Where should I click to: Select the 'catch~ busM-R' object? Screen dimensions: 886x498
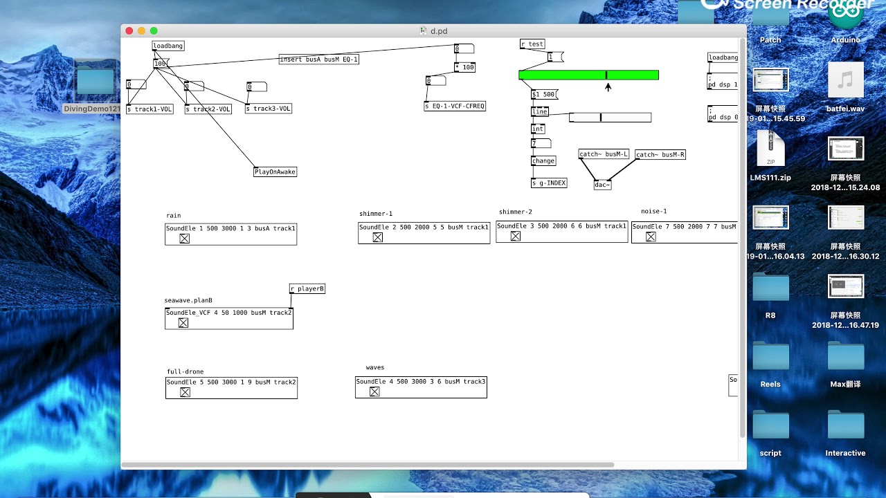pyautogui.click(x=660, y=155)
